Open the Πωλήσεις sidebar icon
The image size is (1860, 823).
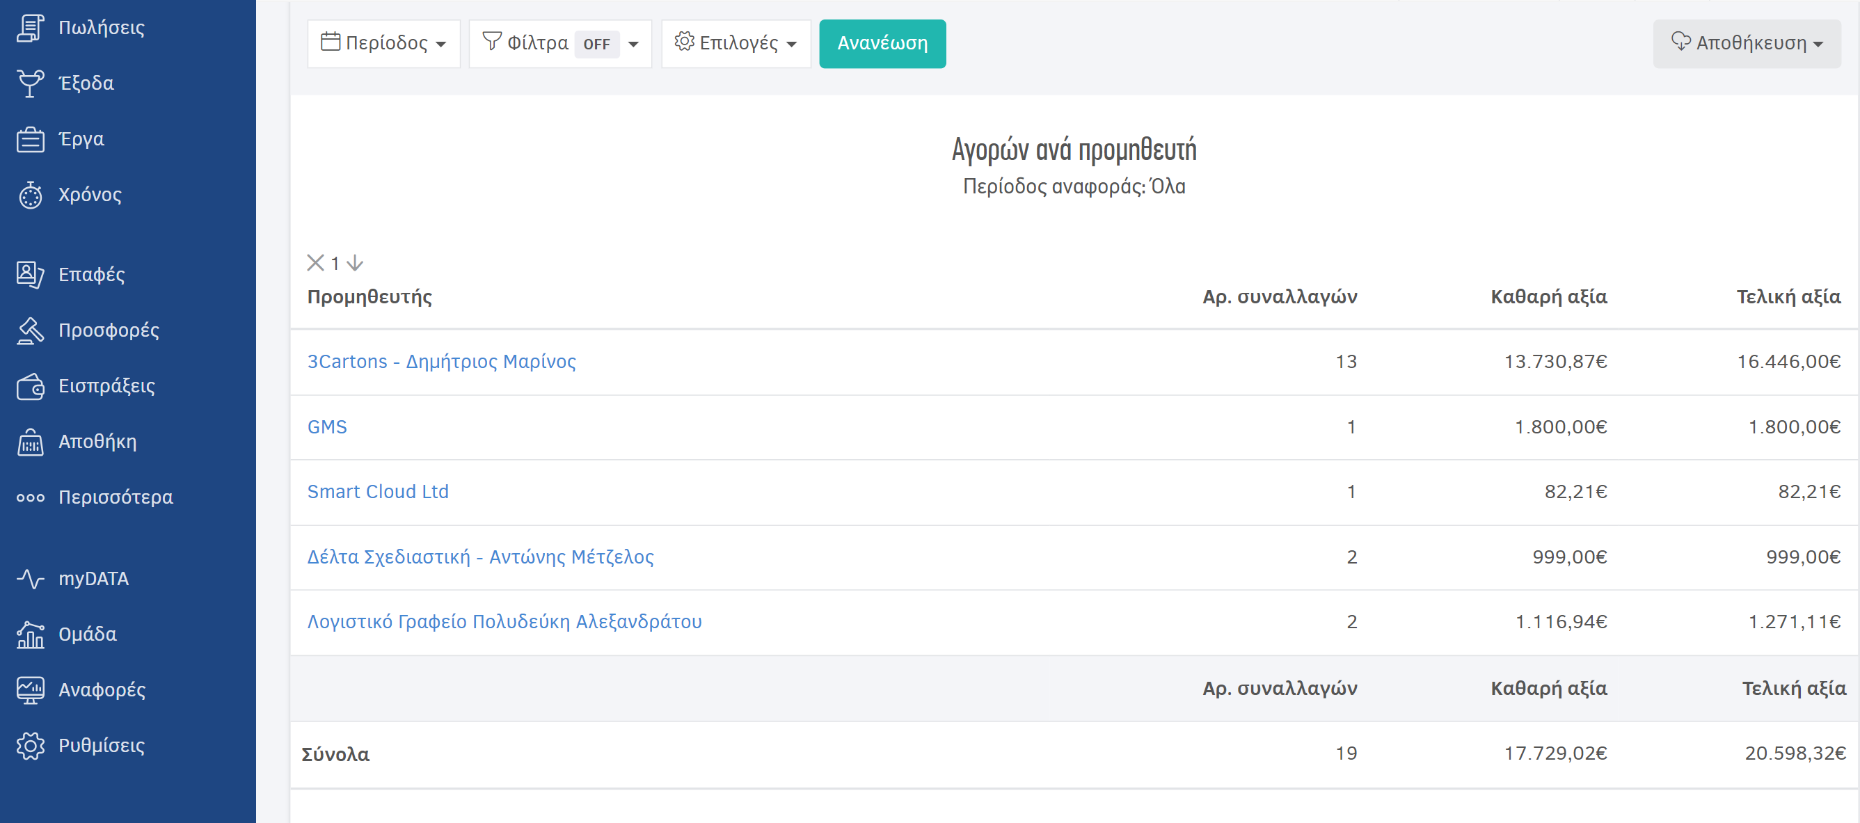pyautogui.click(x=31, y=27)
